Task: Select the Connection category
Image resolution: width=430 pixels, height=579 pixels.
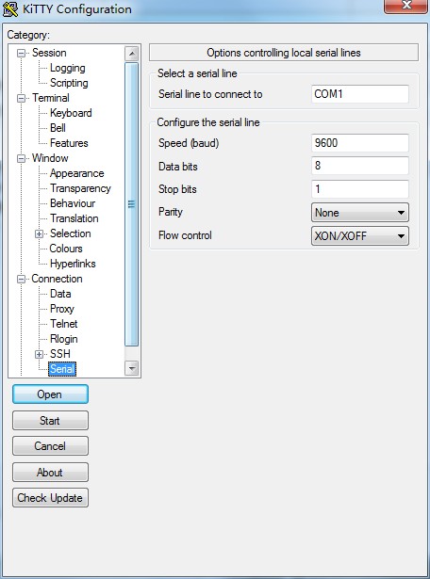Action: 57,279
